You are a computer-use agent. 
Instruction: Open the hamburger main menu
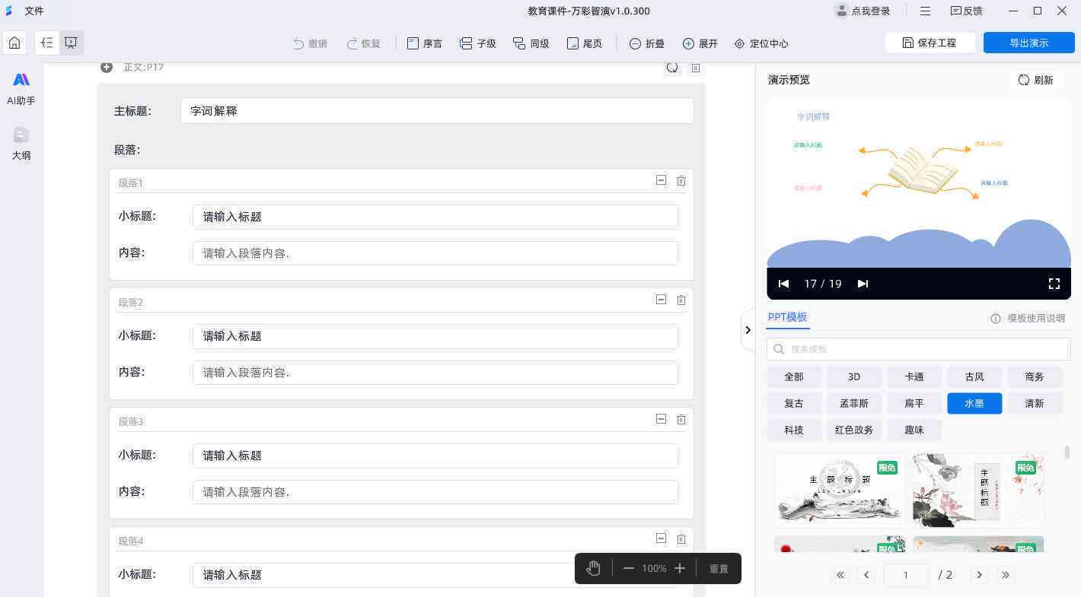click(925, 11)
